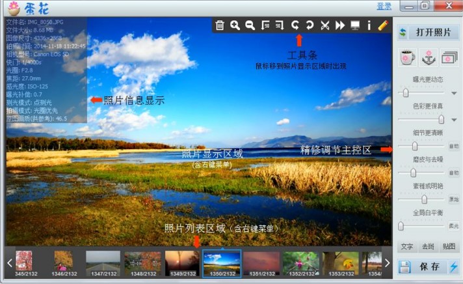Select the yellow pencil edit tool
Viewport: 463px width, 284px height.
(383, 25)
